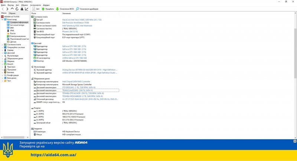Screen dimensions: 297x161
Task: Click Оновлення драйверів toolbar button
Action: (87, 9)
